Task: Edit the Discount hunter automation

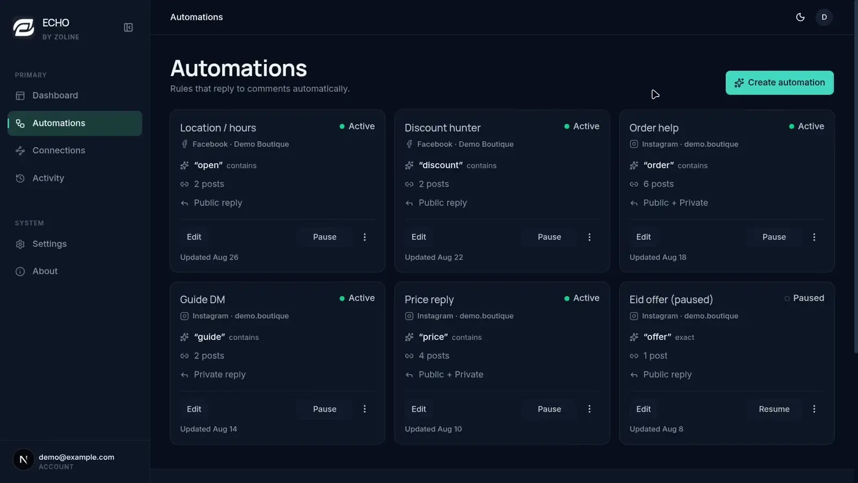Action: pos(419,237)
